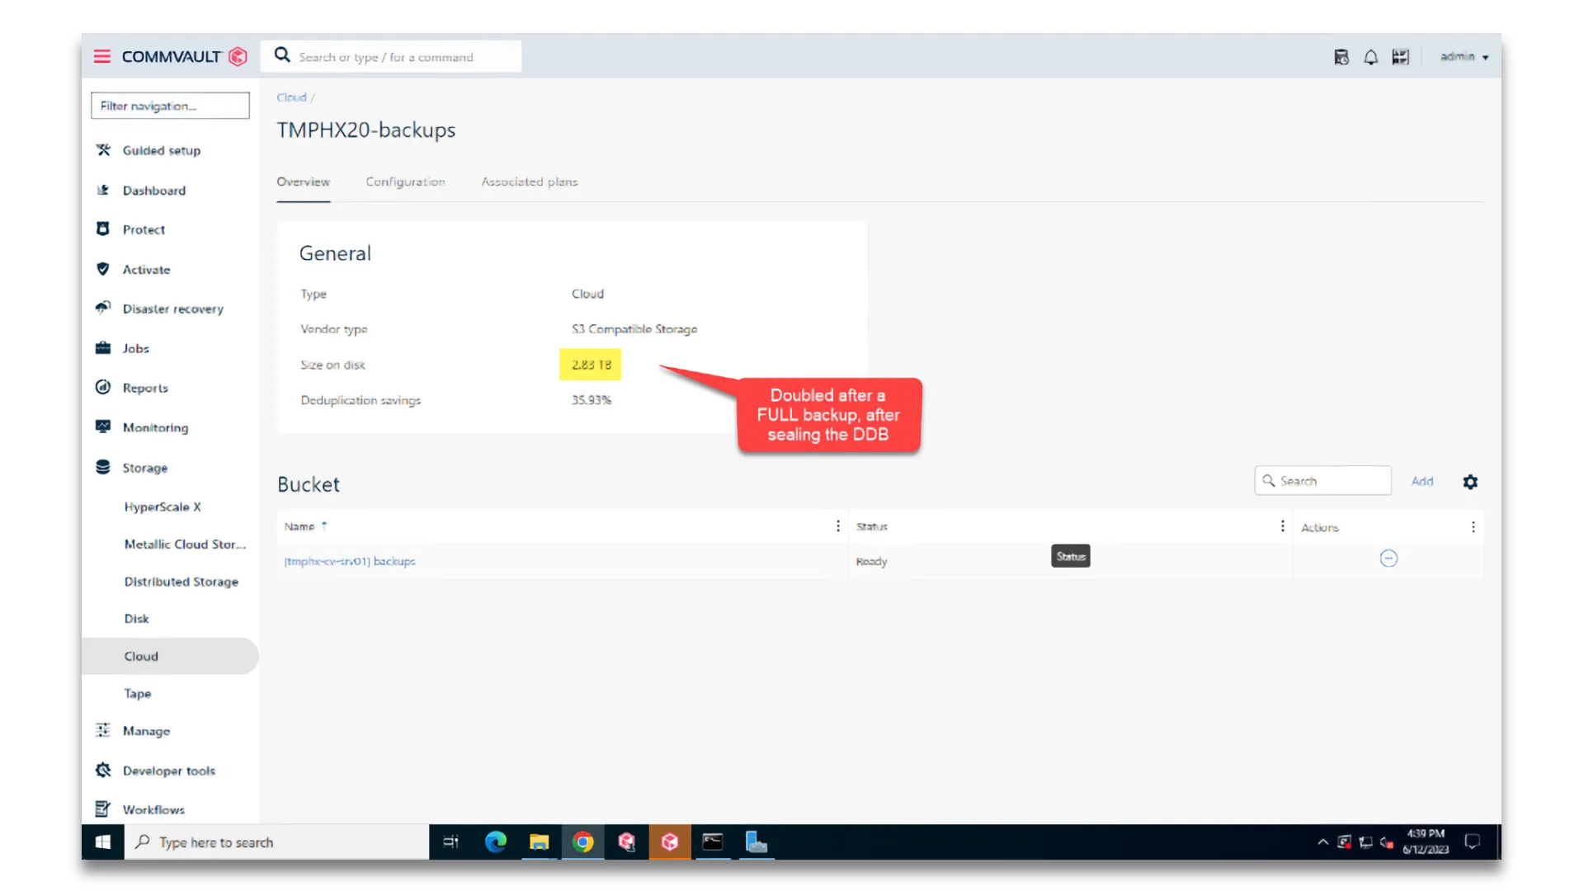Open the command prompt in taskbar
The width and height of the screenshot is (1584, 891).
[x=712, y=841]
